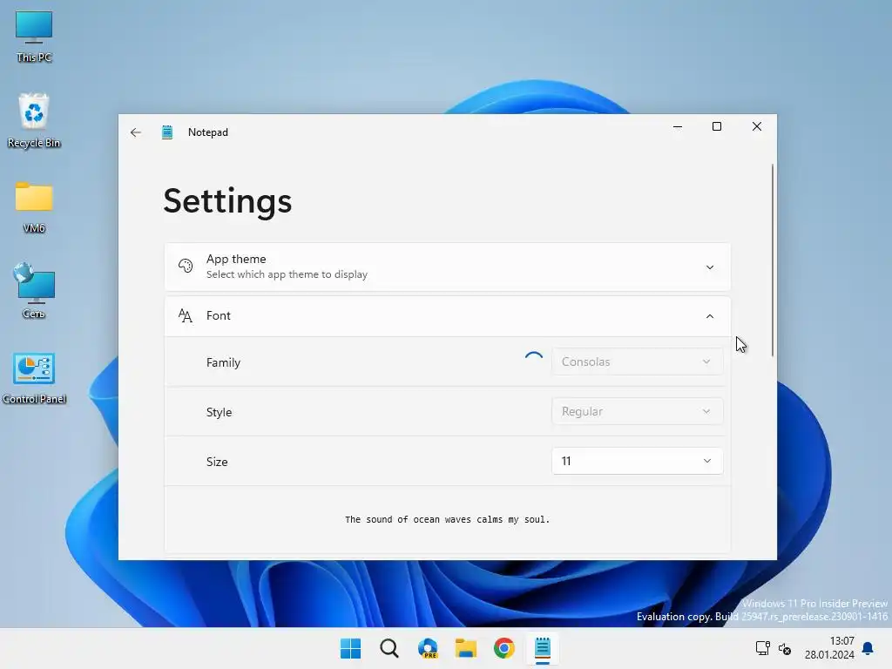The image size is (892, 669).
Task: Open the Windows Start menu
Action: 350,648
